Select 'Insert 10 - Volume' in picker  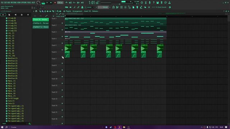click(x=41, y=19)
